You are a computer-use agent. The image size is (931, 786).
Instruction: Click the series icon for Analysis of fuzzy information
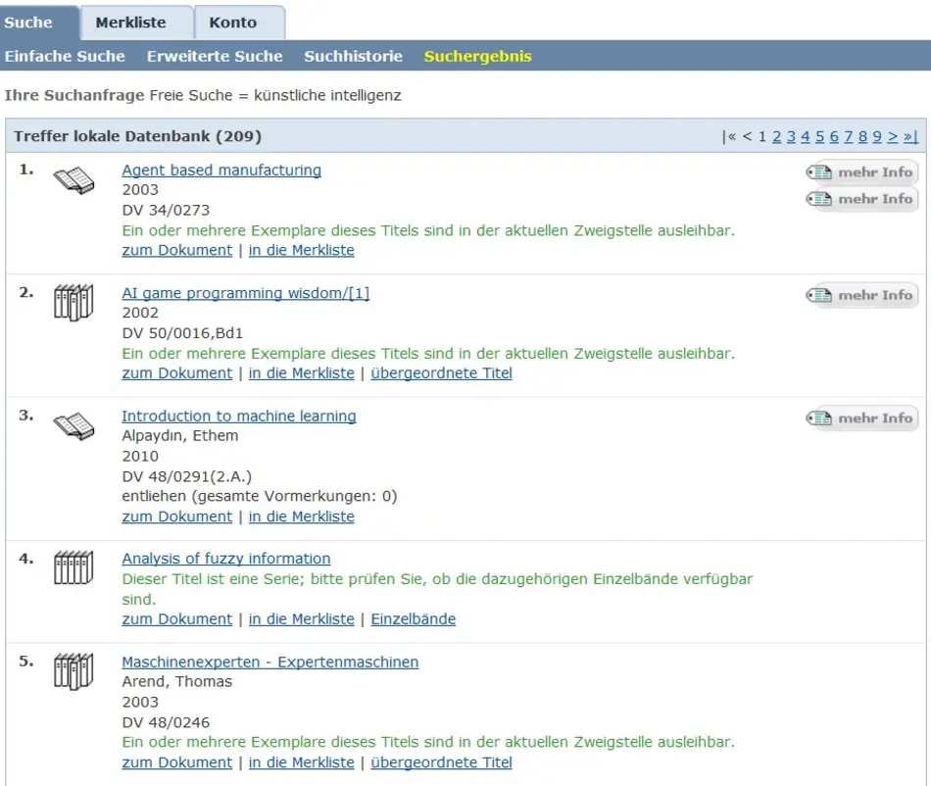[x=73, y=568]
